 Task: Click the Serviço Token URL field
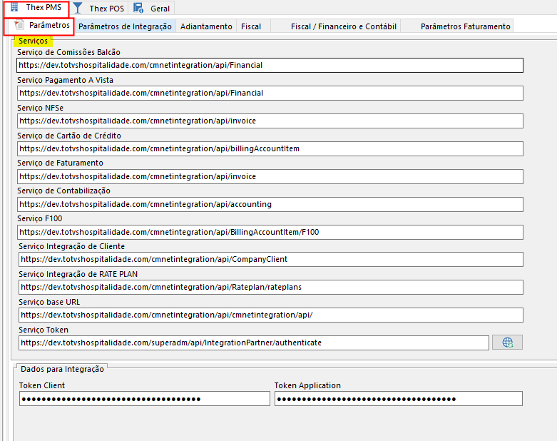(x=254, y=343)
